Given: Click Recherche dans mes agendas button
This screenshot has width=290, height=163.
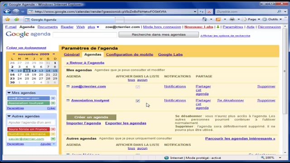Looking at the screenshot, I should (159, 34).
